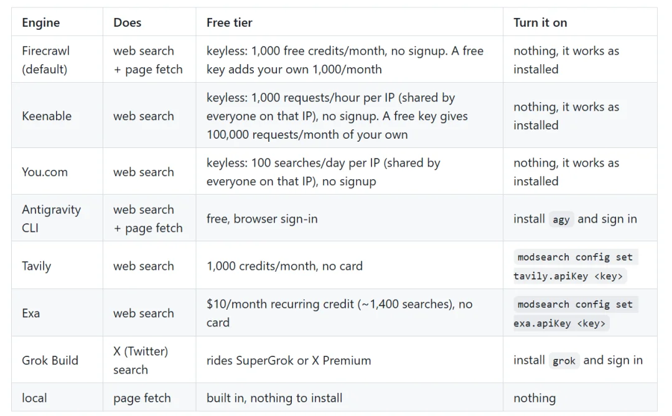Click the grok inline code snippet
The width and height of the screenshot is (672, 416).
point(564,361)
